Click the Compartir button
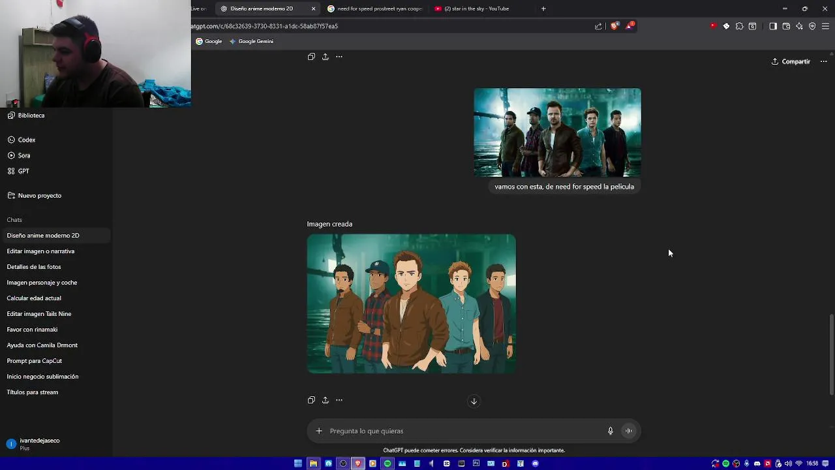The width and height of the screenshot is (835, 470). tap(791, 61)
